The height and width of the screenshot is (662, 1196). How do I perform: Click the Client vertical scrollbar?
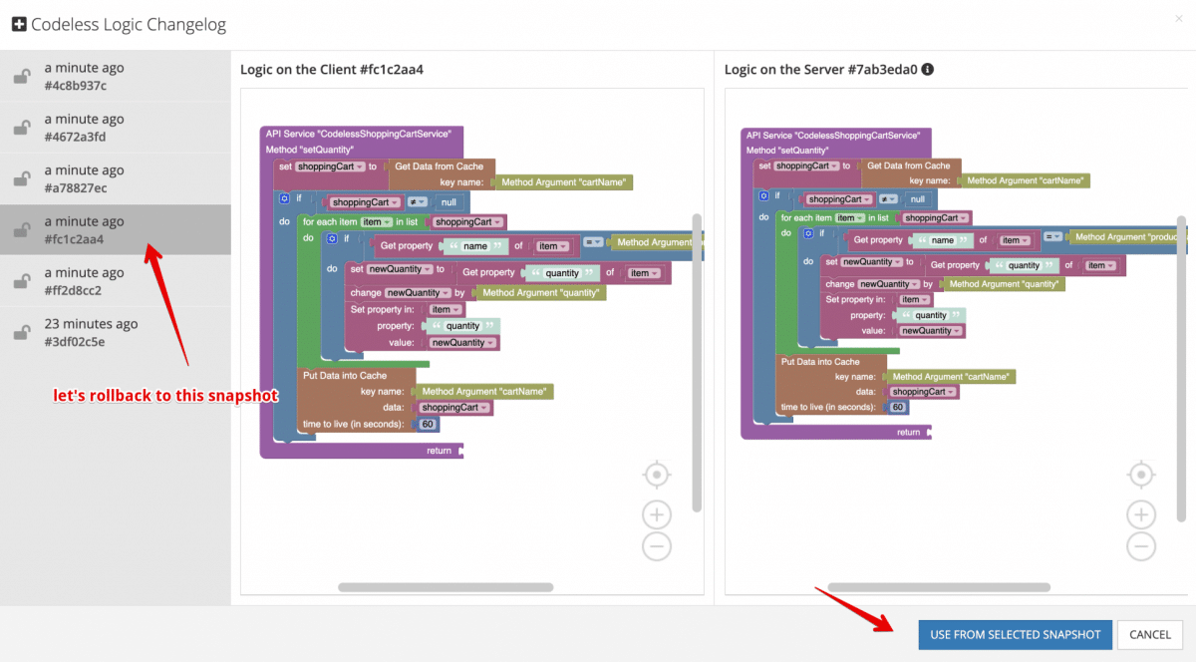696,362
